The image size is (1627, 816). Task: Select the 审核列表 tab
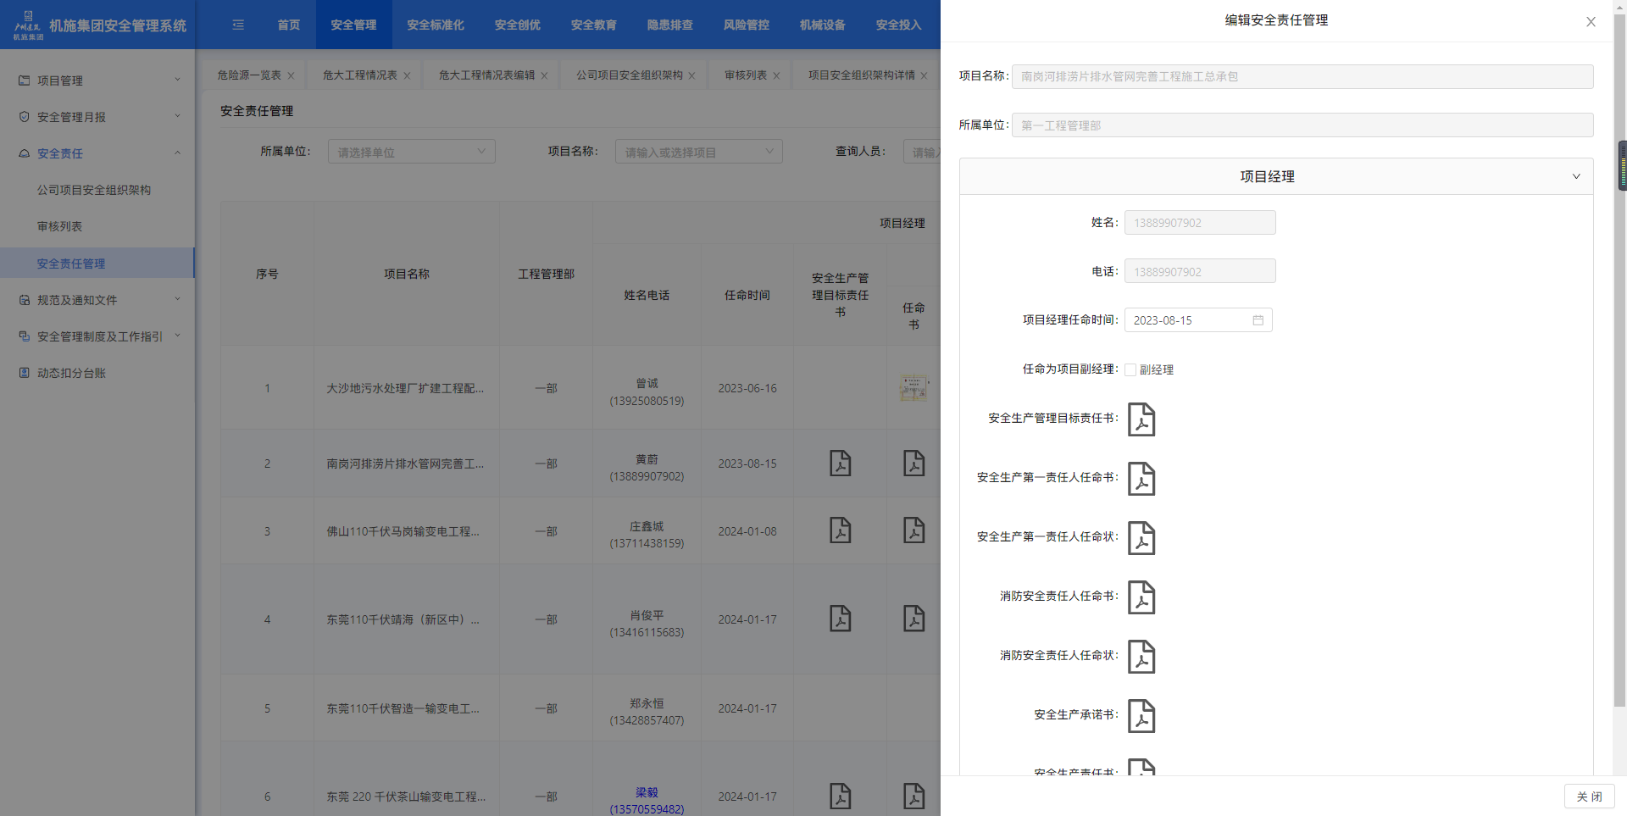click(745, 75)
